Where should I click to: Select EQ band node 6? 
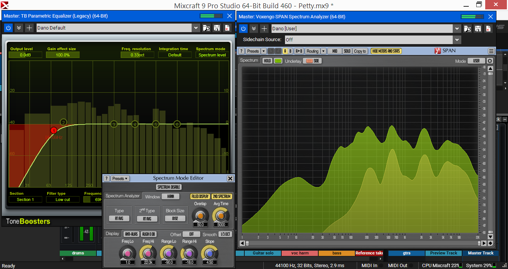coord(177,124)
